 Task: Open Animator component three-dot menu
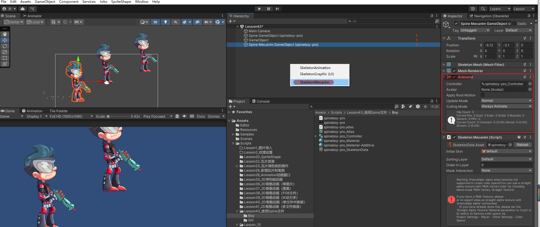(530, 77)
